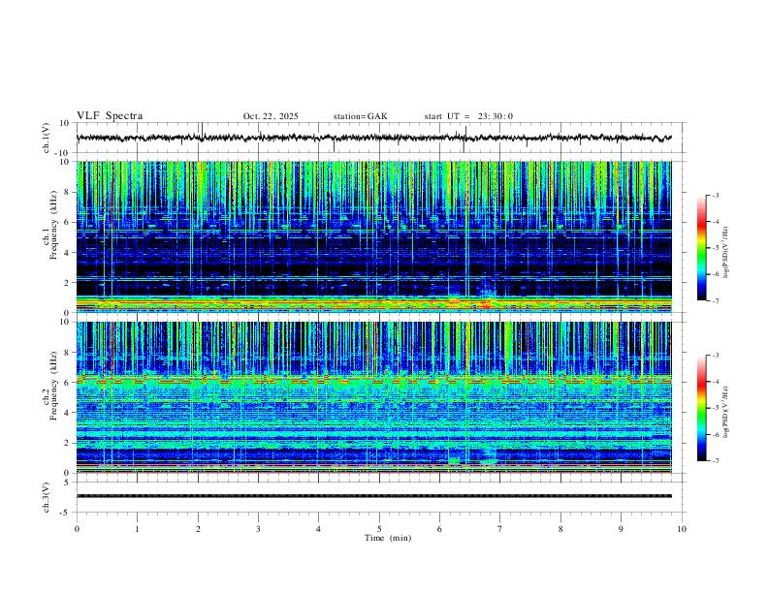This screenshot has width=768, height=593.
Task: Click the ch.1 voltage waveform trace
Action: click(x=373, y=138)
